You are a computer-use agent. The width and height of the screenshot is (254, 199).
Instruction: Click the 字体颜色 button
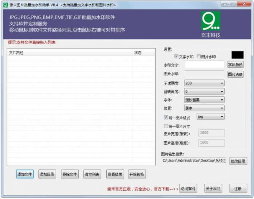tap(235, 65)
